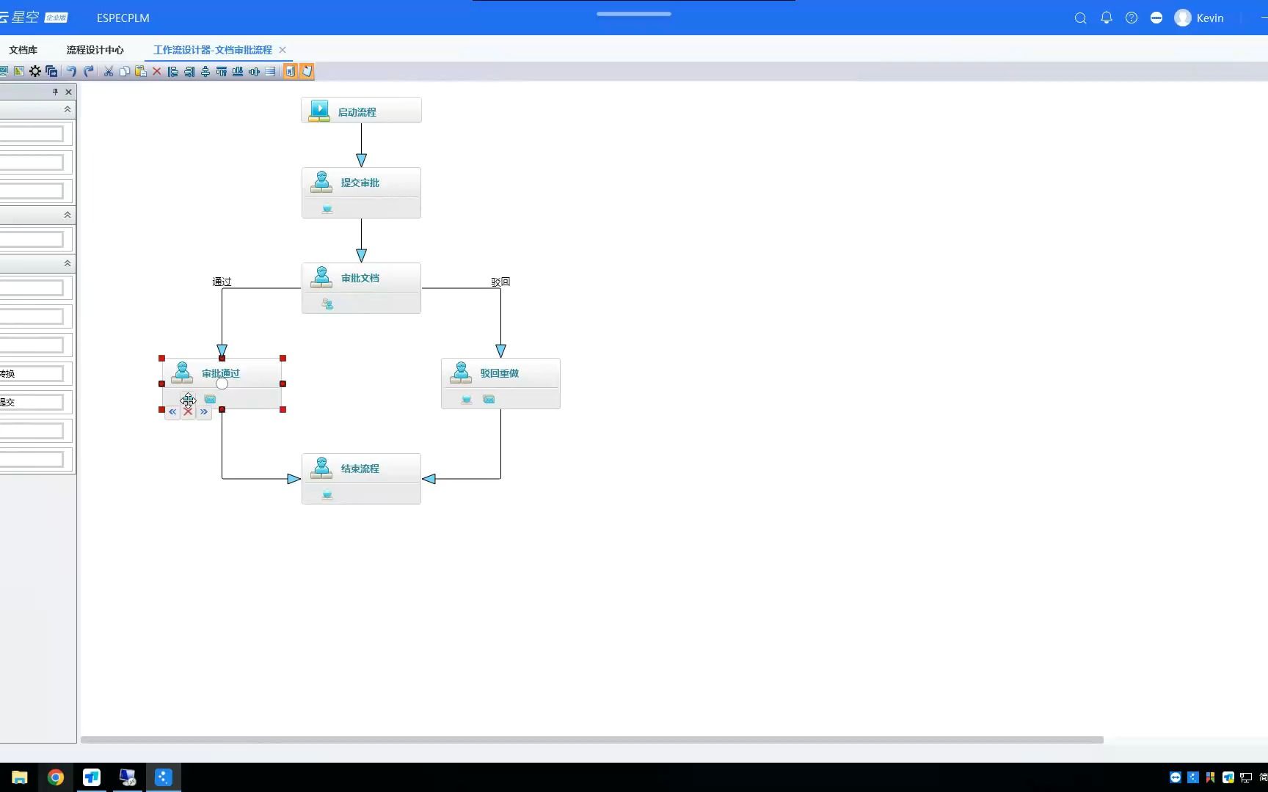The image size is (1268, 792).
Task: Collapse the third sidebar section
Action: pyautogui.click(x=68, y=263)
